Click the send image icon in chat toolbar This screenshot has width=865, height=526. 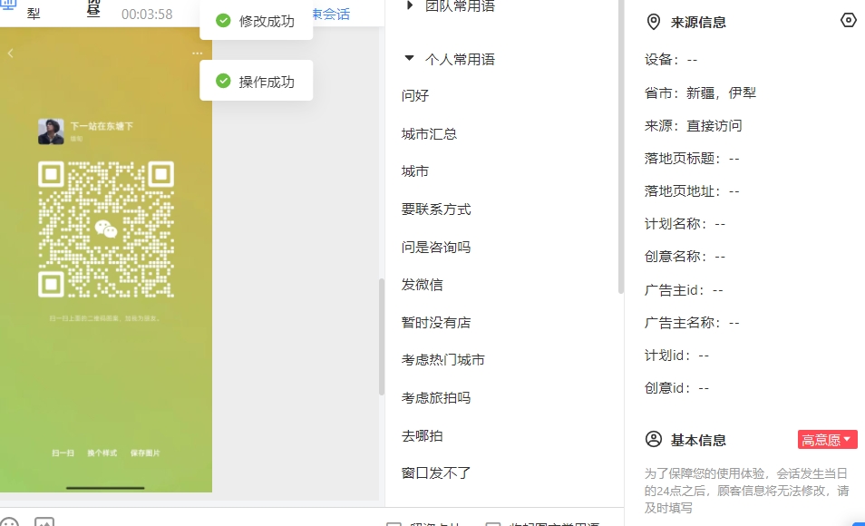tap(44, 521)
